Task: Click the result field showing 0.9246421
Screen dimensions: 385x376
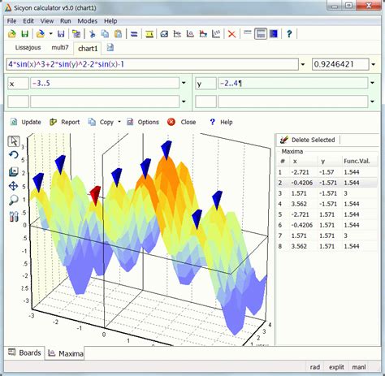Action: pos(340,64)
